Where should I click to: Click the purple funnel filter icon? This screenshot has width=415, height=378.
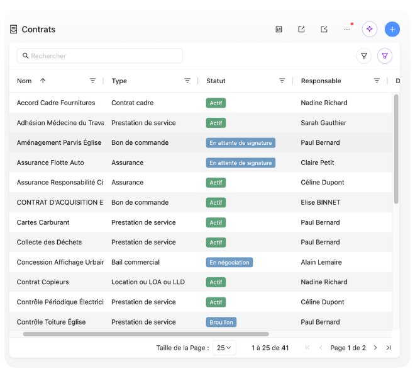[x=385, y=55]
